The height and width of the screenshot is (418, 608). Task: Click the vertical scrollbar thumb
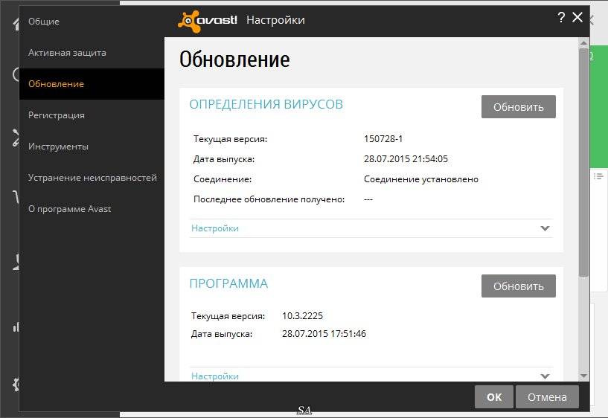(x=583, y=162)
